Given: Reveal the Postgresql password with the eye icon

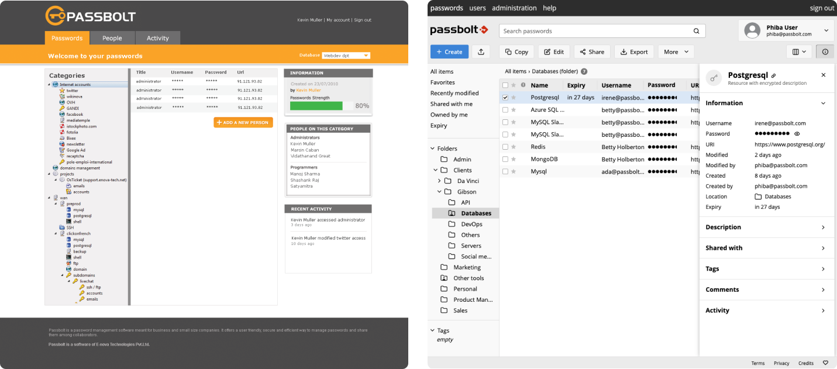Looking at the screenshot, I should coord(798,133).
